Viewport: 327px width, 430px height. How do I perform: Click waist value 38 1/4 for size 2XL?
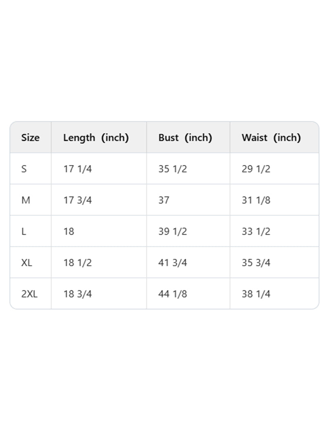pyautogui.click(x=256, y=294)
